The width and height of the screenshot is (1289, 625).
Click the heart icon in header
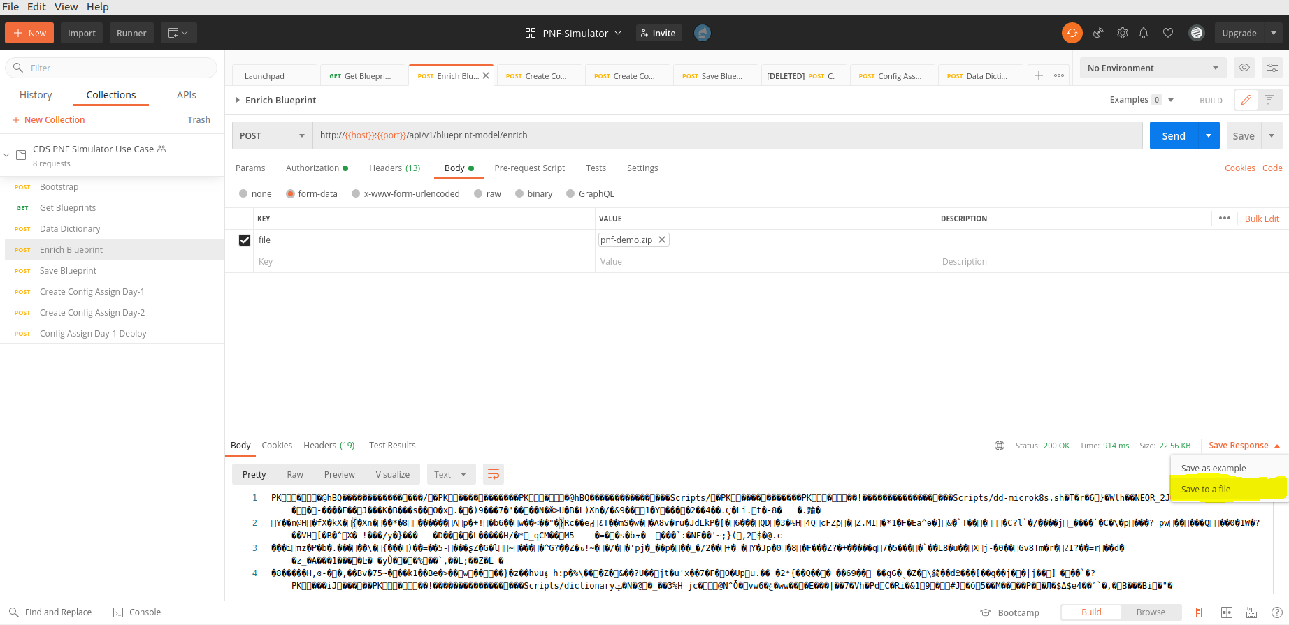coord(1167,33)
